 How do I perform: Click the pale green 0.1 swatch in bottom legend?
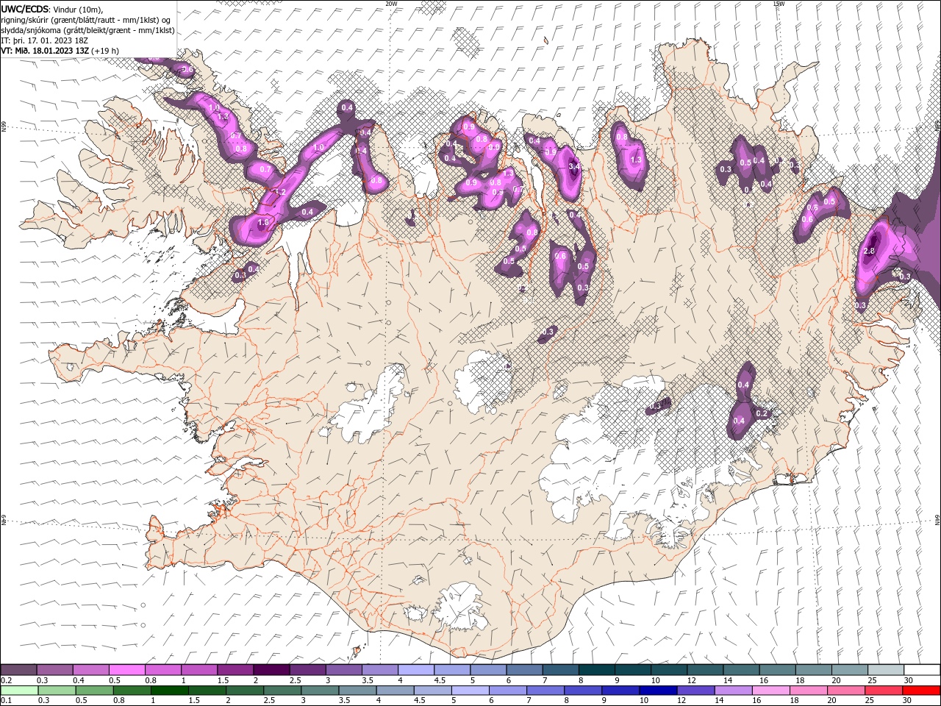click(19, 691)
